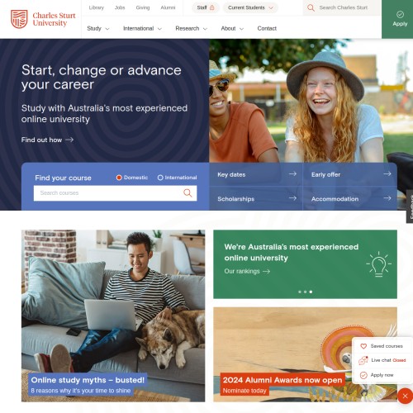Select the Domestic radio button

pyautogui.click(x=119, y=178)
